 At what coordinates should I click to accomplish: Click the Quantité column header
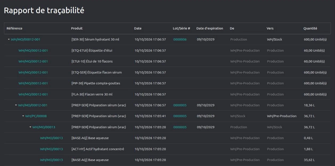coord(310,28)
